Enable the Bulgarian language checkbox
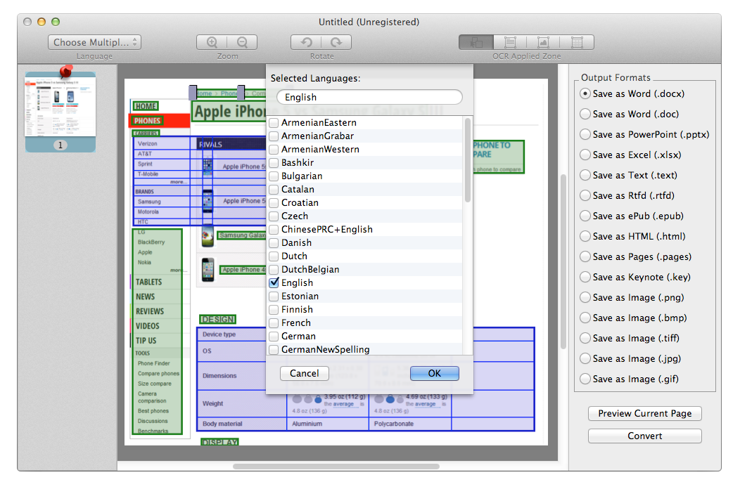This screenshot has width=740, height=489. 274,176
